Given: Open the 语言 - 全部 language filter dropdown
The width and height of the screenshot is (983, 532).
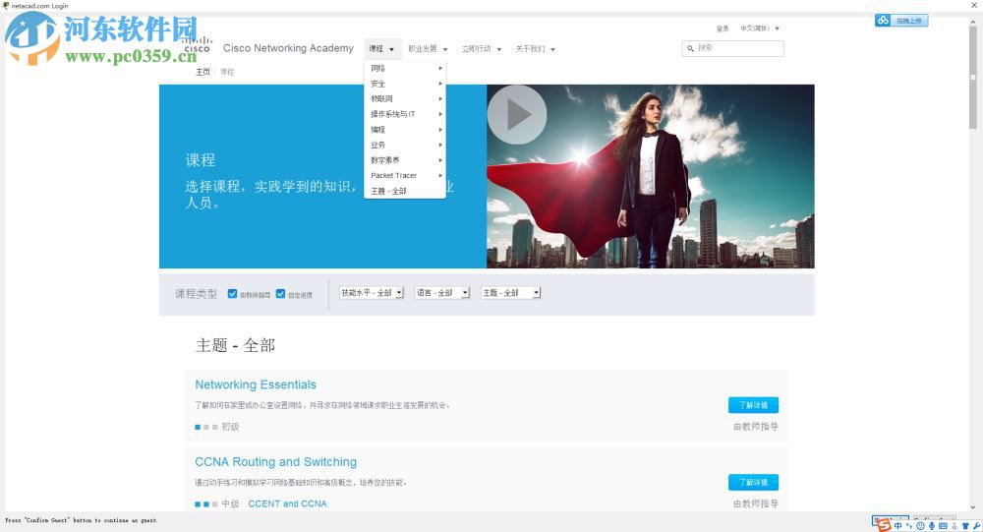Looking at the screenshot, I should (x=442, y=293).
